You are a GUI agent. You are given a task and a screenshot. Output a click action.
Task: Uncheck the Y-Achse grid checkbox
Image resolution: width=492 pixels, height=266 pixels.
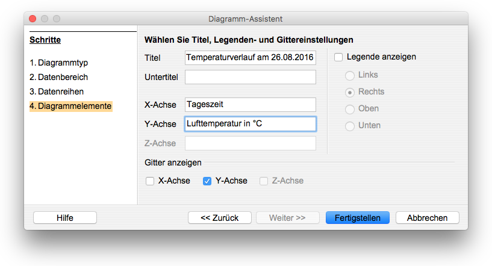point(207,181)
